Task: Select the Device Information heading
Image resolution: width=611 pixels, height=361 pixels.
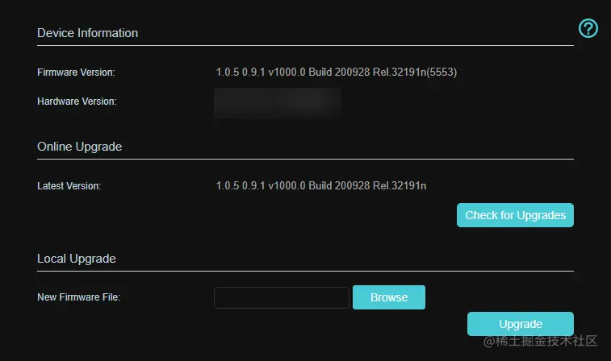Action: click(88, 33)
